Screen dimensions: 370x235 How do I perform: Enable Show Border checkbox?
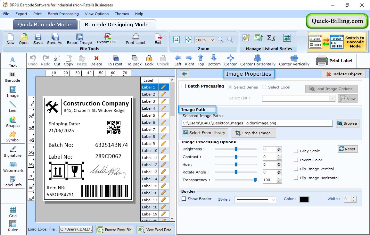[184, 199]
